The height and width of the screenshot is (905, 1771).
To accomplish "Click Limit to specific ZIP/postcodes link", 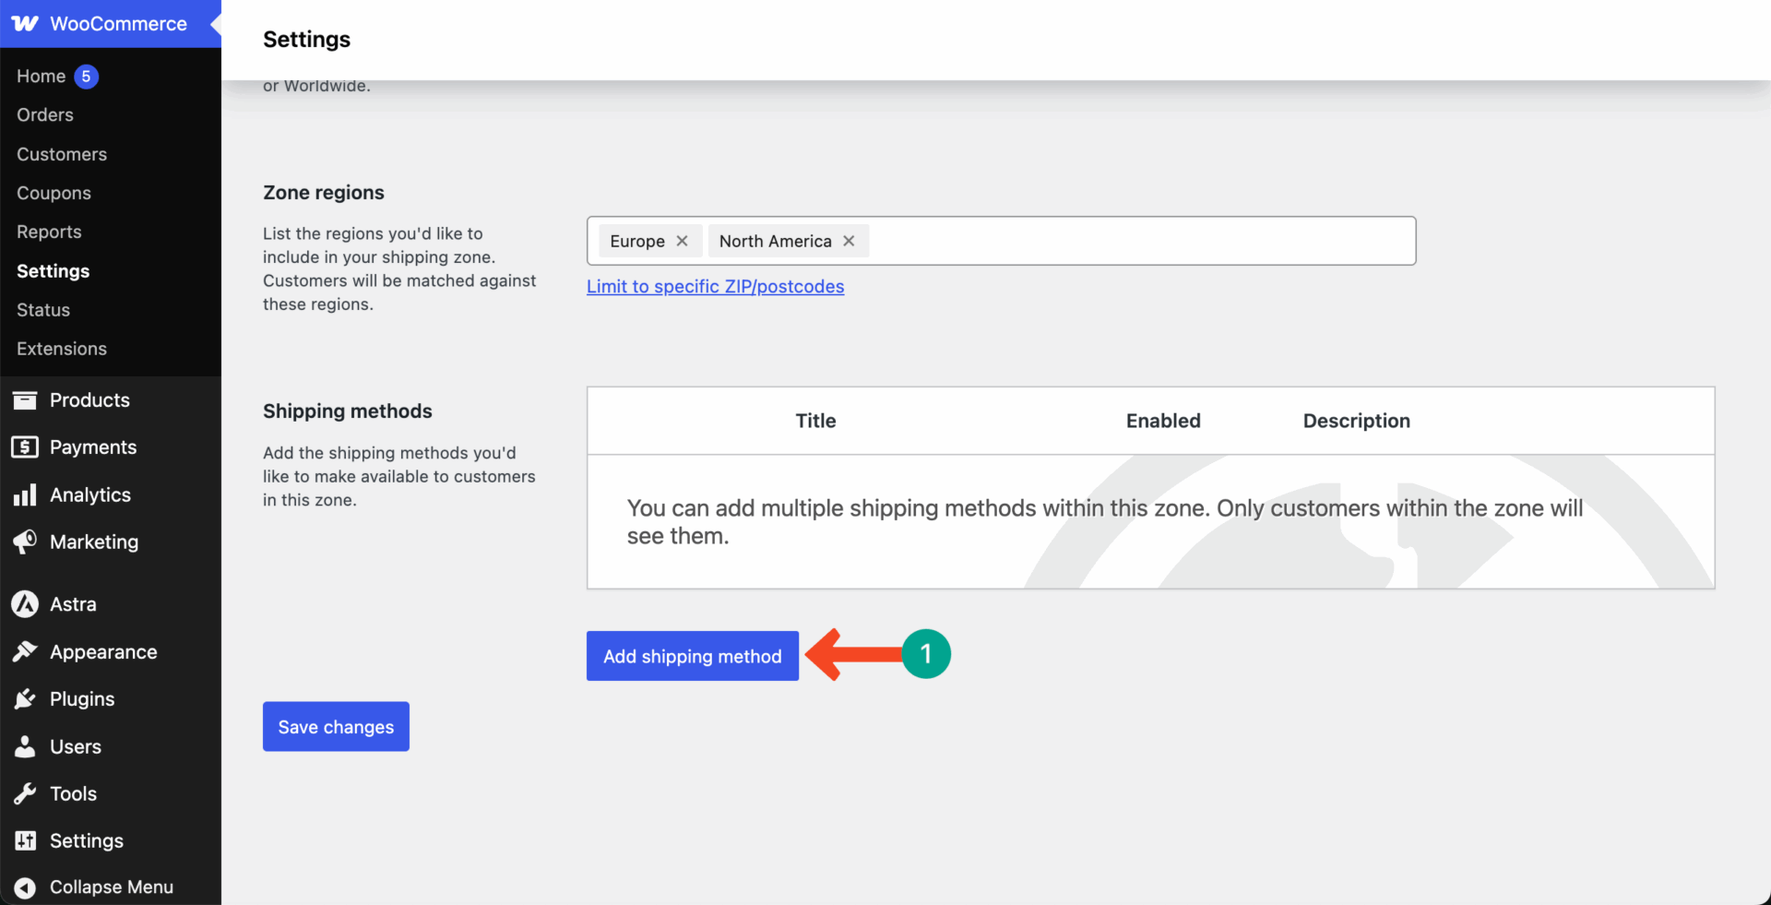I will click(715, 287).
